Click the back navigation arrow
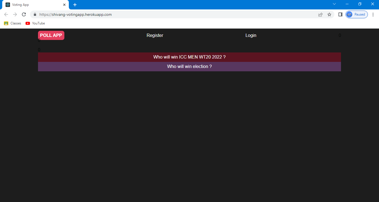 [x=6, y=14]
